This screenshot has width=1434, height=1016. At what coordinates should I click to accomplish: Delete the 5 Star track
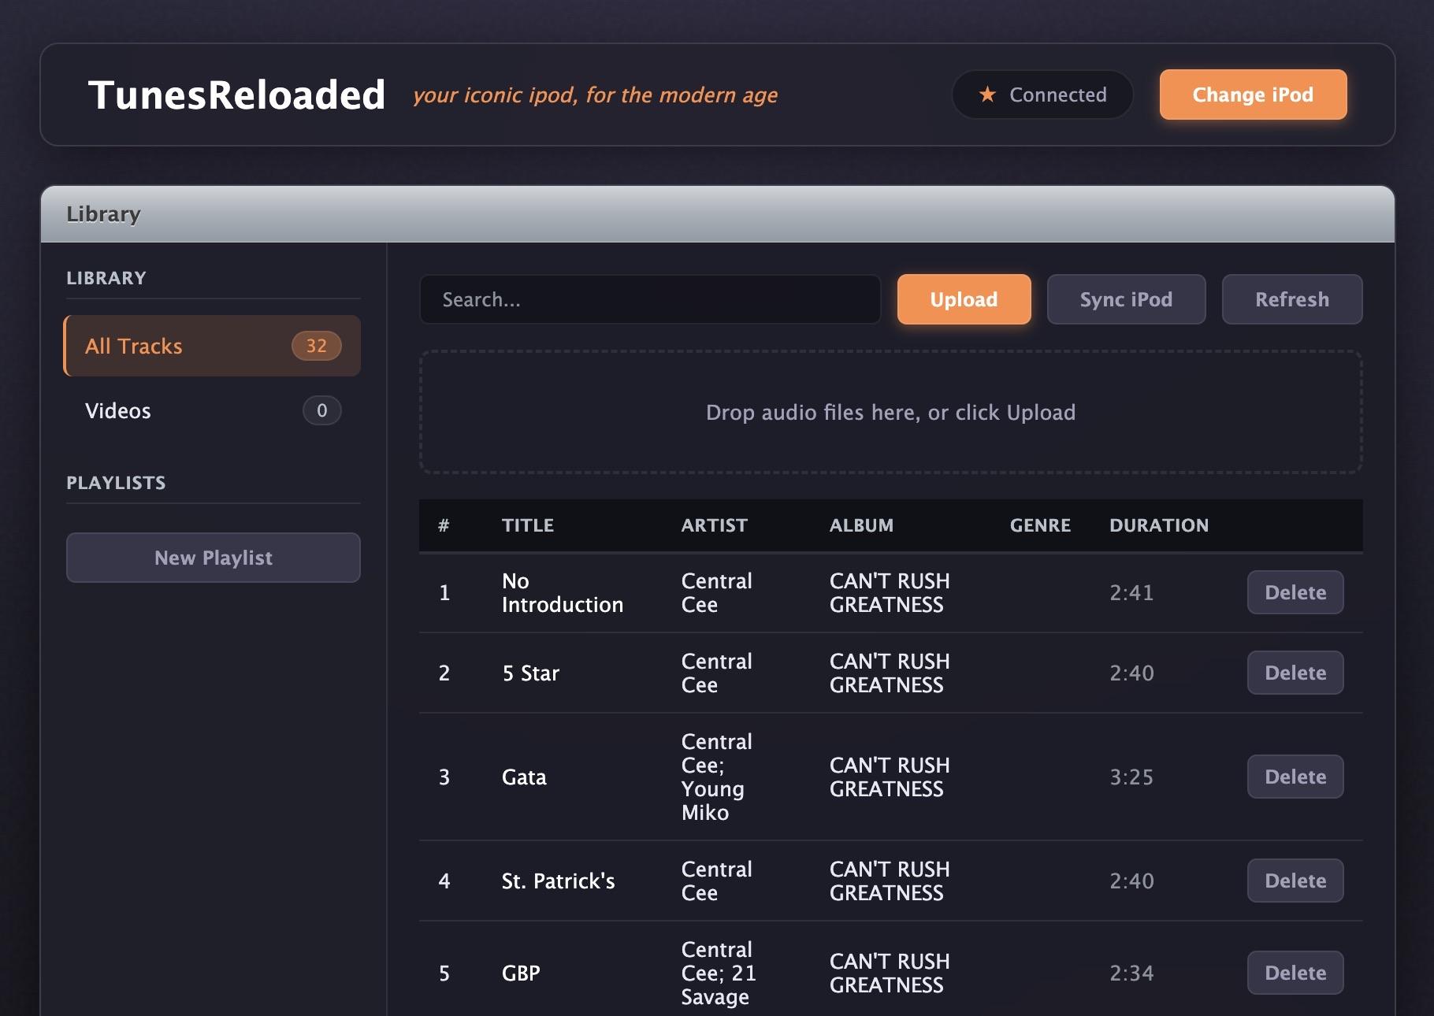pos(1295,673)
